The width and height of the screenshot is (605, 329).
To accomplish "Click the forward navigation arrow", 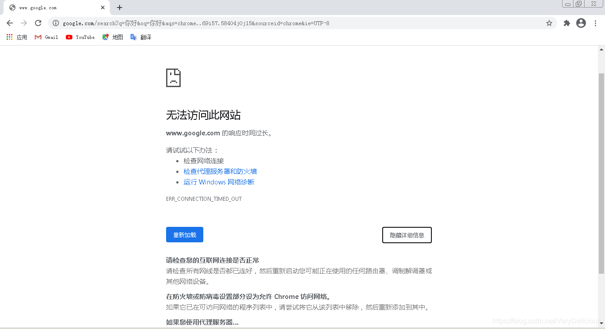I will point(24,23).
